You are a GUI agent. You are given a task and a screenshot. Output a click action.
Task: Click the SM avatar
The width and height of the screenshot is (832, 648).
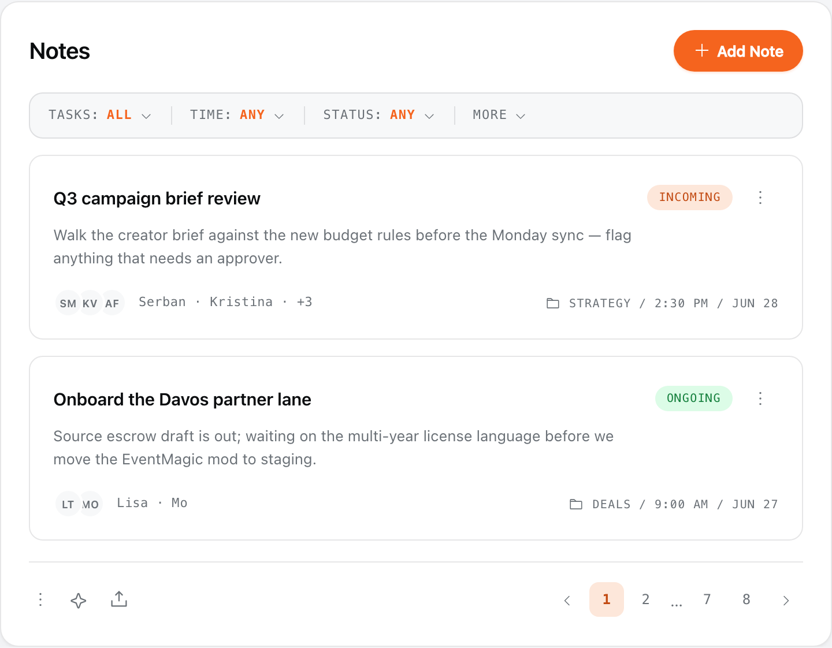click(68, 303)
